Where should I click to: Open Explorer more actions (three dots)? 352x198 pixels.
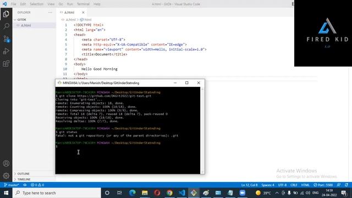click(x=50, y=12)
